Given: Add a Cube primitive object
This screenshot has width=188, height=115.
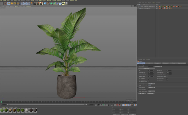Looking at the screenshot, I should (45, 3).
